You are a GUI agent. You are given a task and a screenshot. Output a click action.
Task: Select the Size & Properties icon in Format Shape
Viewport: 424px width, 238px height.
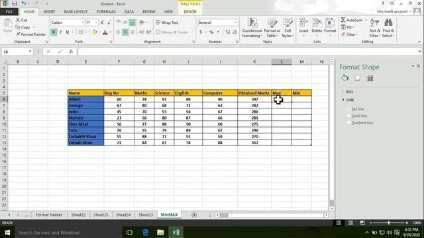tap(370, 78)
